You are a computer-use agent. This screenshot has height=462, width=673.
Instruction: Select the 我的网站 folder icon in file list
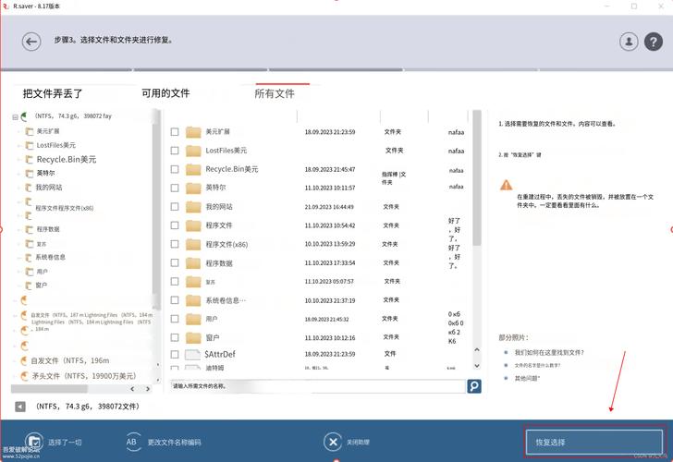click(x=193, y=207)
